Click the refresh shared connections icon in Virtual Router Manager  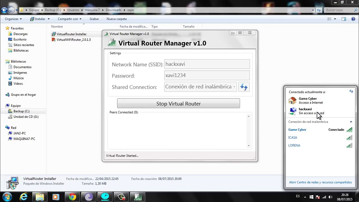pos(244,87)
